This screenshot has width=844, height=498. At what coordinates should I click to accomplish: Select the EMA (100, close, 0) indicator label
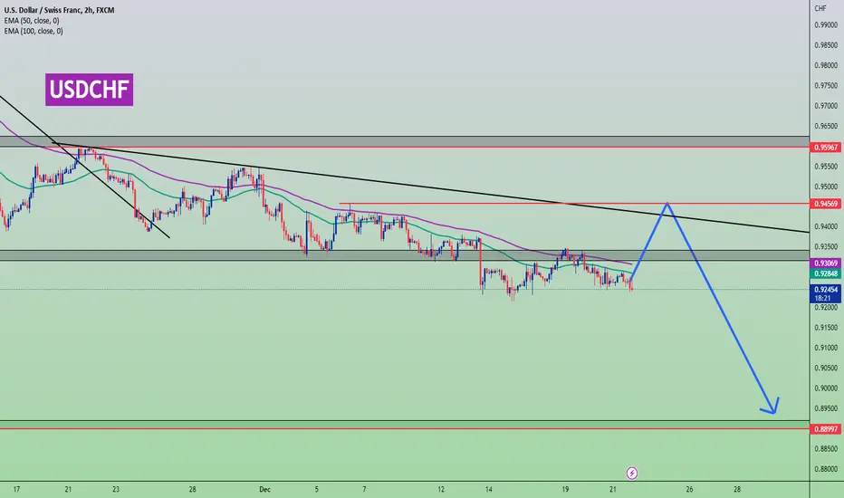[34, 31]
